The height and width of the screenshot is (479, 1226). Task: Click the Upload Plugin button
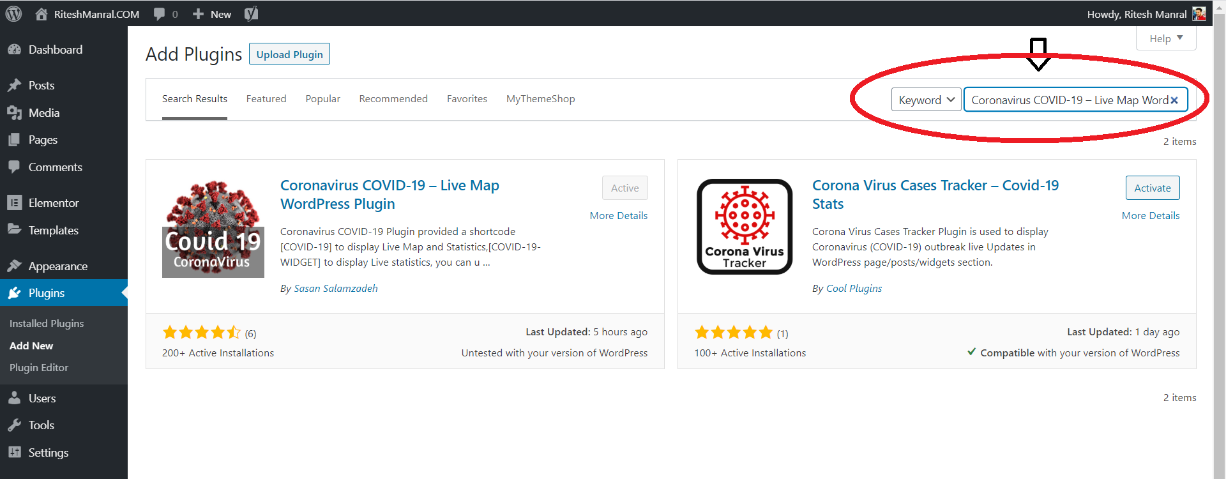289,54
